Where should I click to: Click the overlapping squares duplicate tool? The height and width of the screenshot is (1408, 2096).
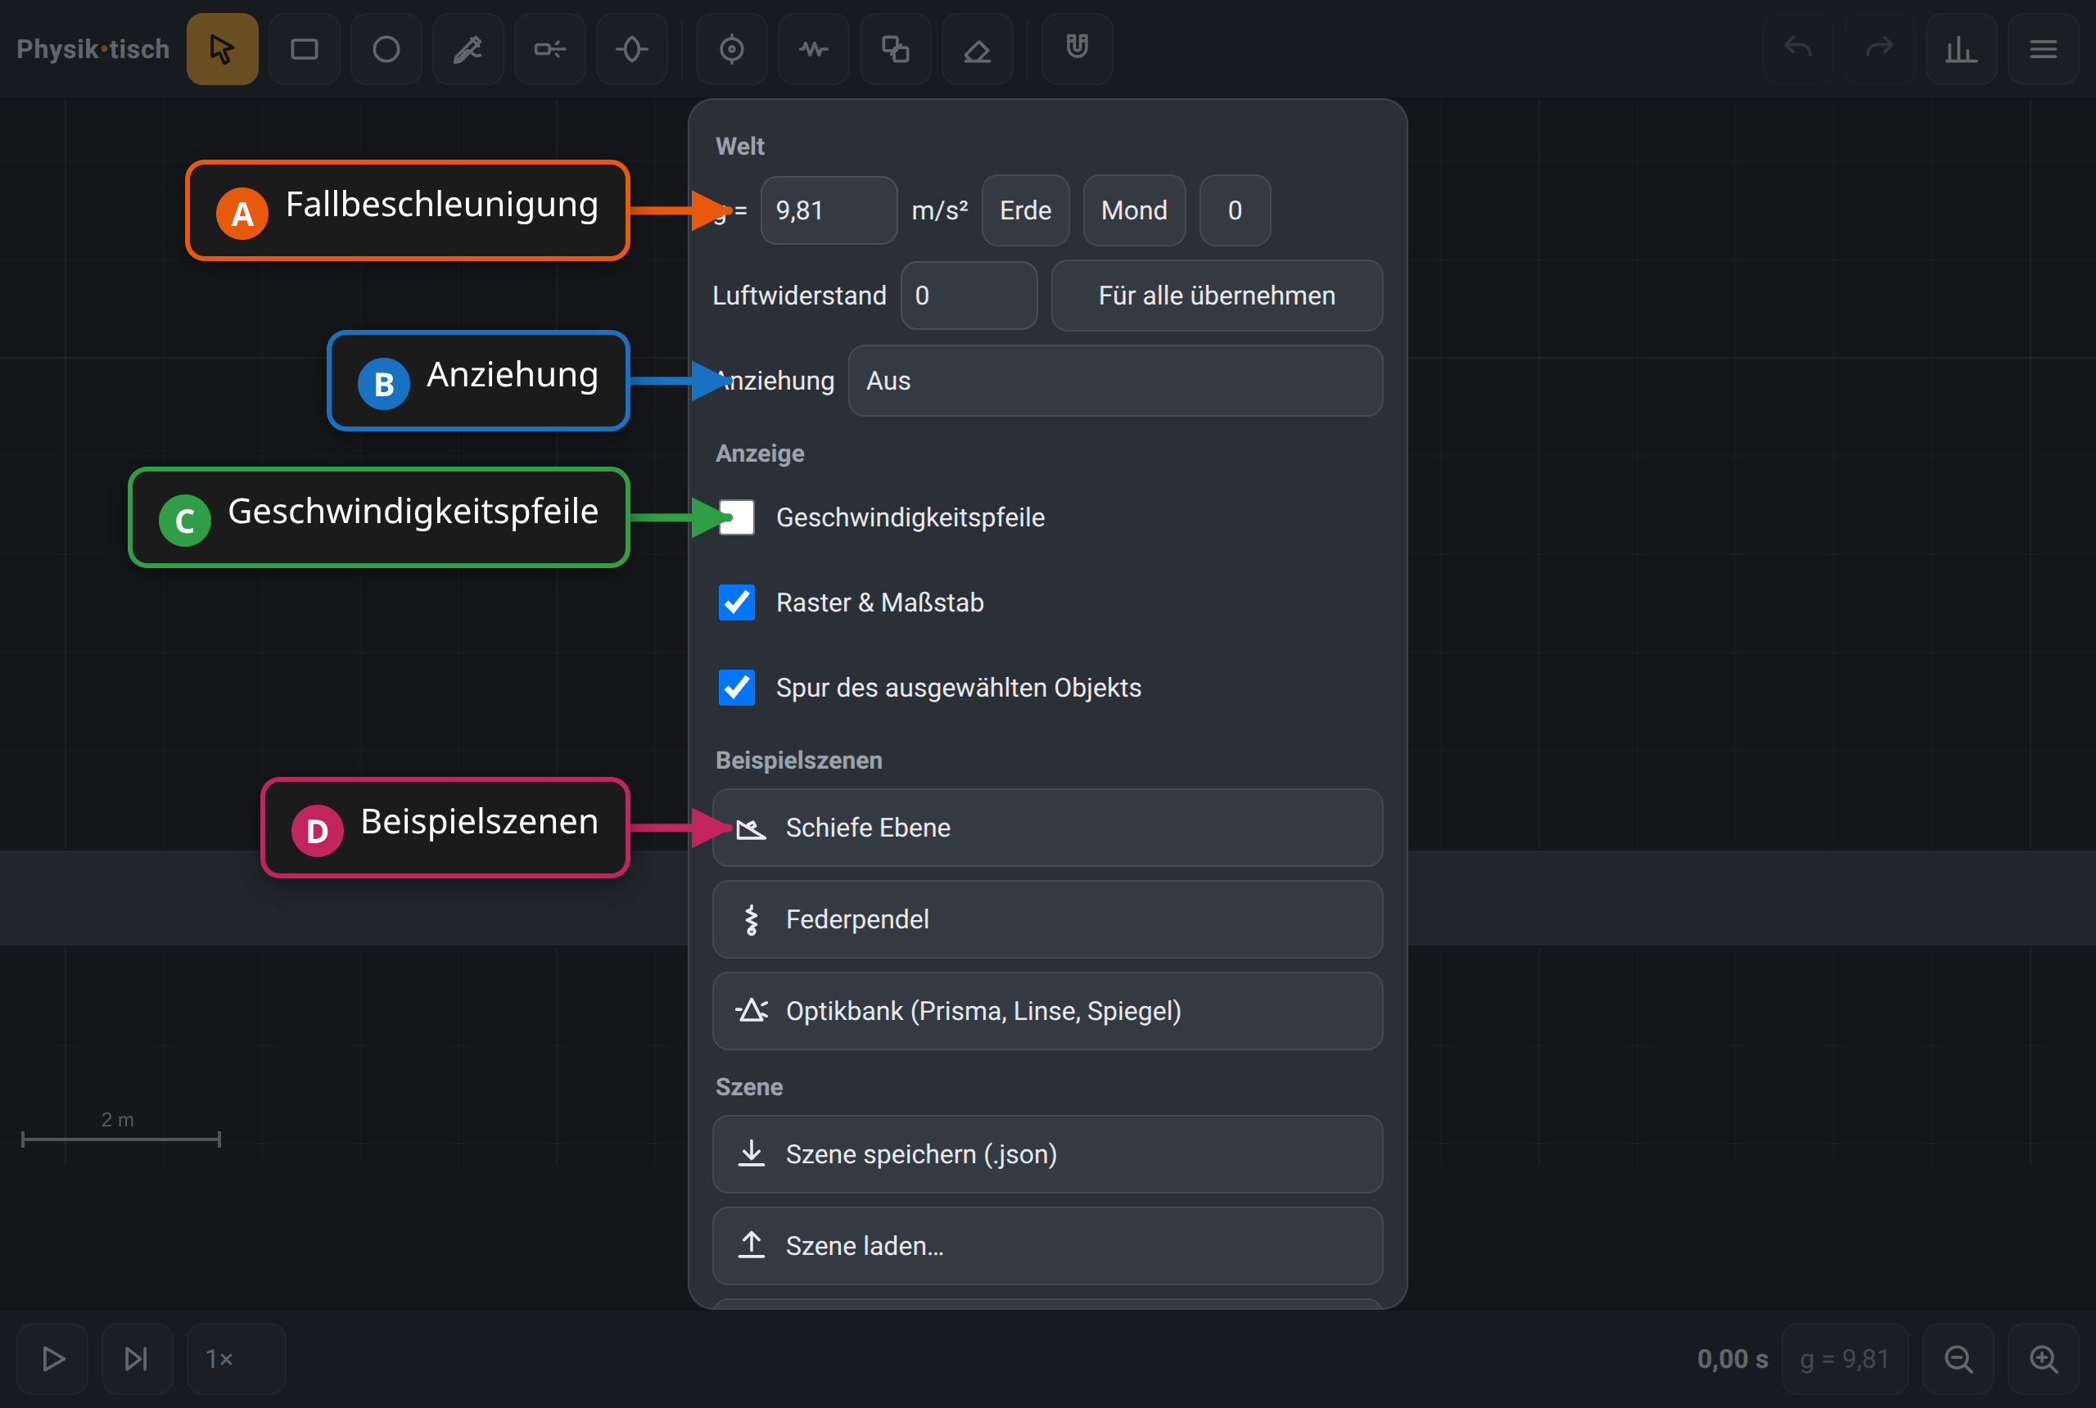(x=896, y=48)
